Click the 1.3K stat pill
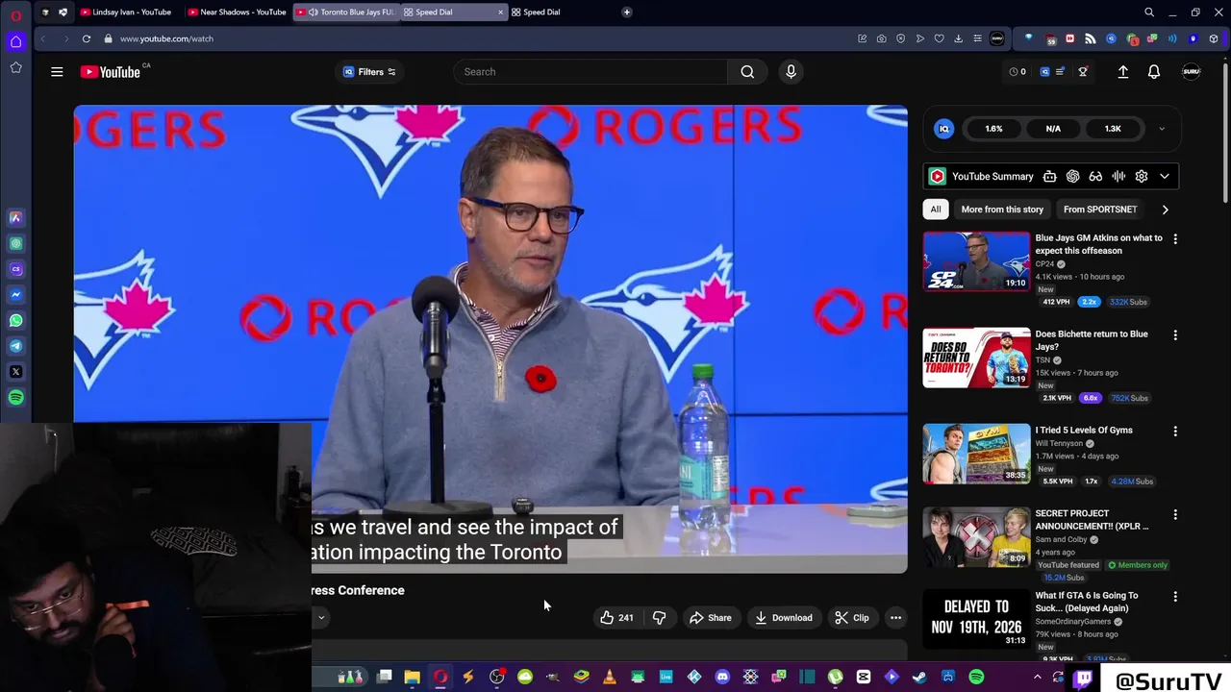Screen dimensions: 1231x692 click(1113, 129)
